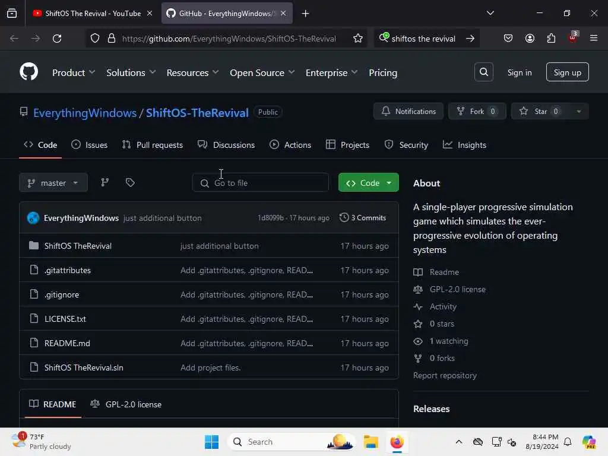Expand the Solutions menu

[x=131, y=72]
